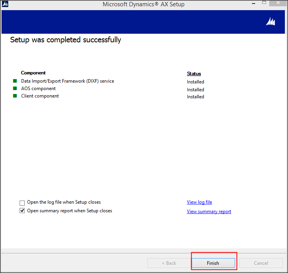Open the View log file link
This screenshot has width=288, height=273.
(199, 202)
